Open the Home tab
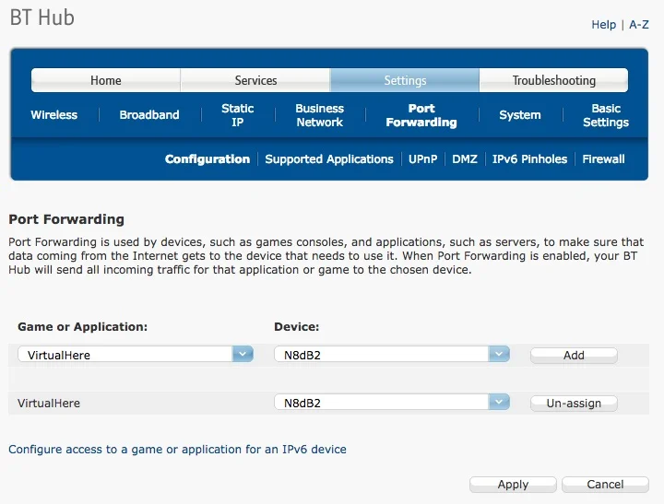 (106, 80)
